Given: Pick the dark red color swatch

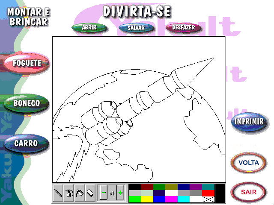Looking at the screenshot, I should (147, 187).
